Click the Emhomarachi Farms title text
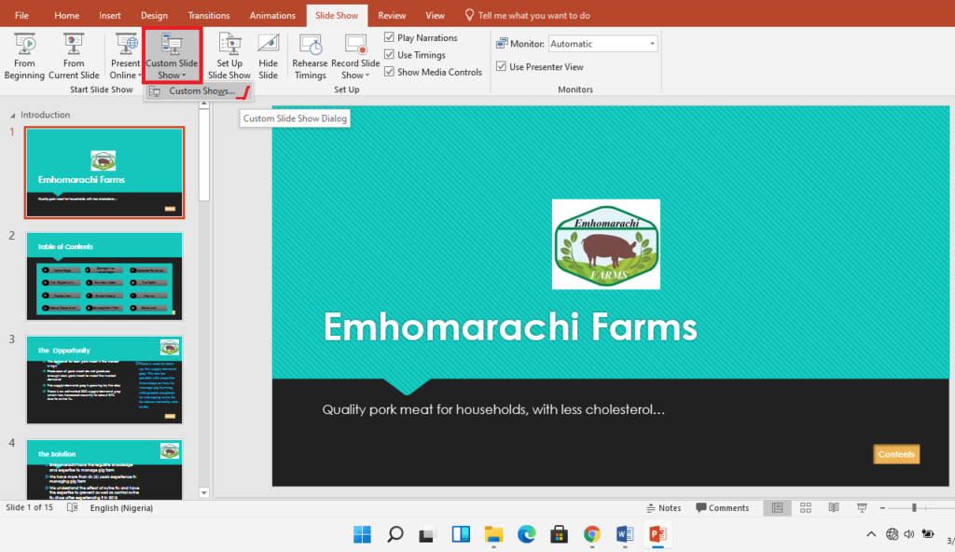Screen dimensions: 955x552 (x=510, y=327)
